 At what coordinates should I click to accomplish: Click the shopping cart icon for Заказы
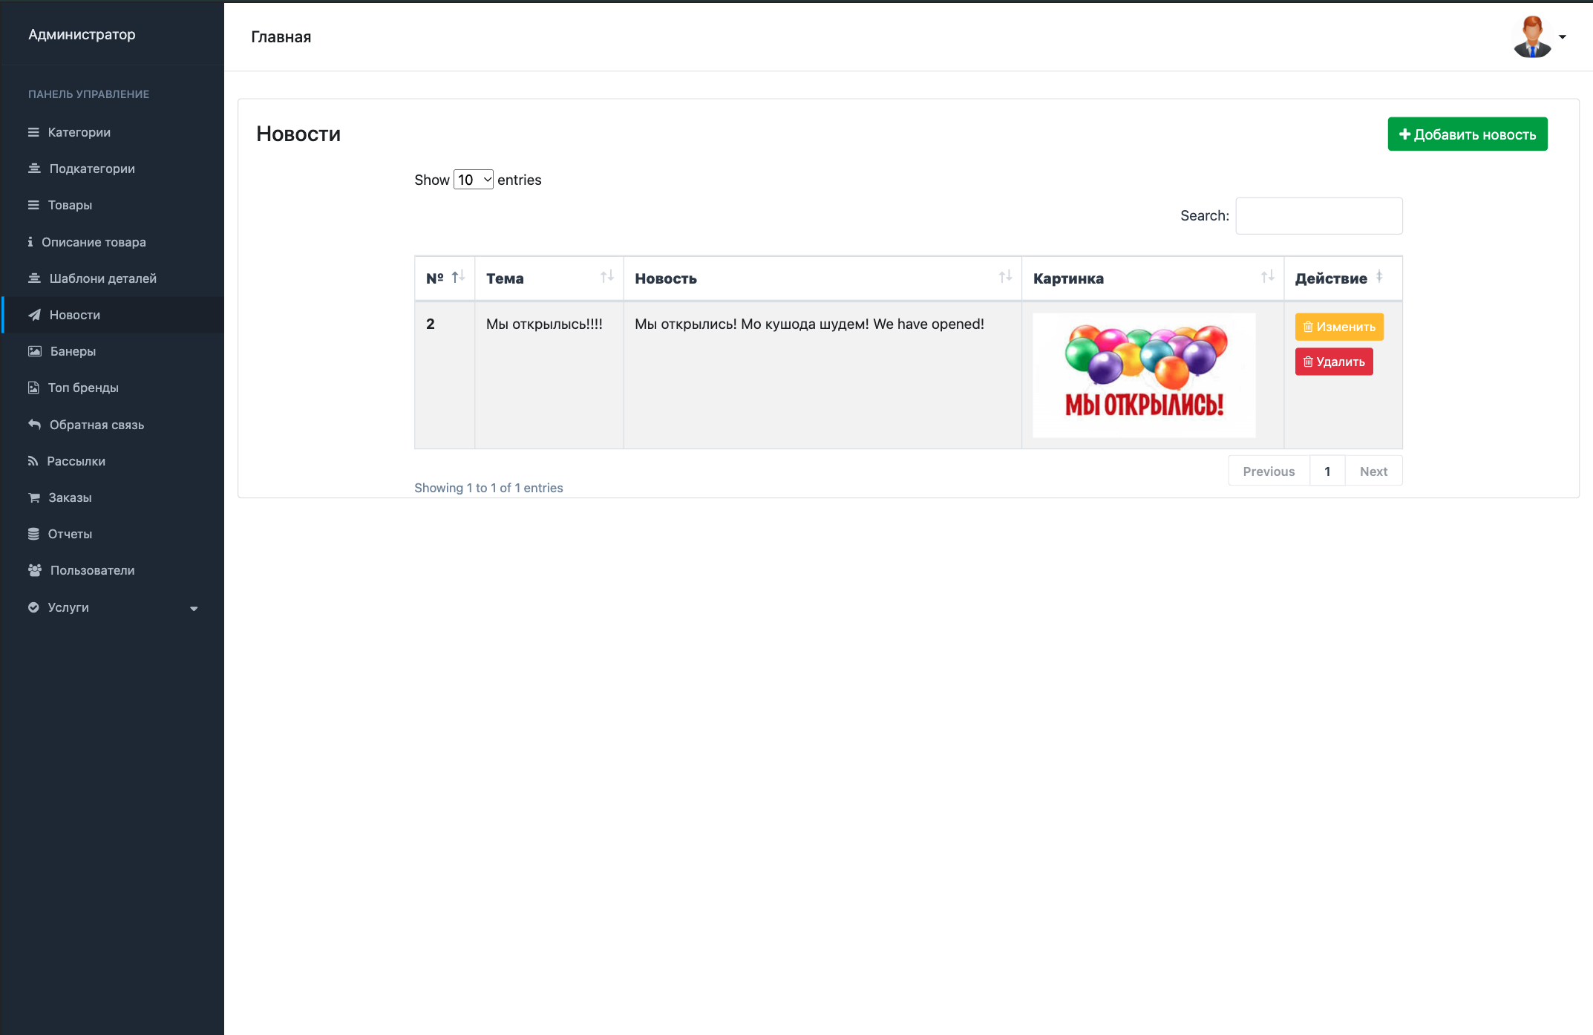tap(34, 497)
